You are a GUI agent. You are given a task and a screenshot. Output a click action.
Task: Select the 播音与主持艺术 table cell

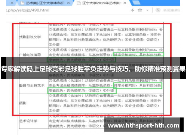(34, 85)
